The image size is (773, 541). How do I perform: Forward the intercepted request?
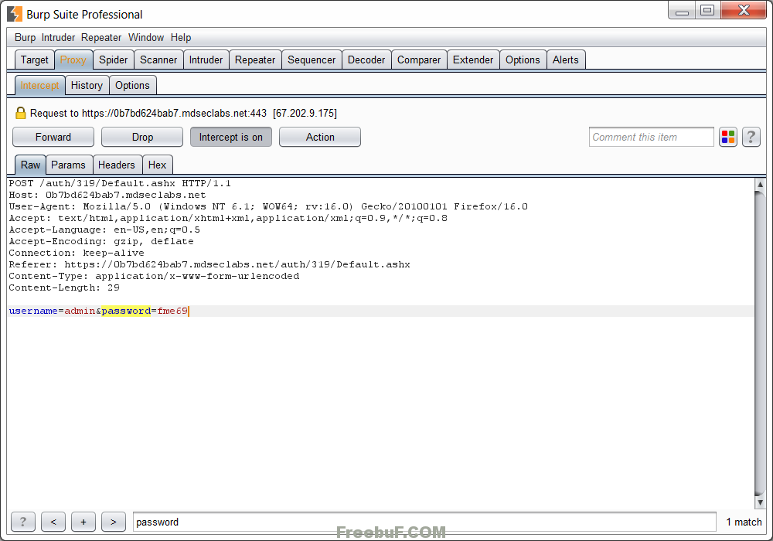(53, 137)
